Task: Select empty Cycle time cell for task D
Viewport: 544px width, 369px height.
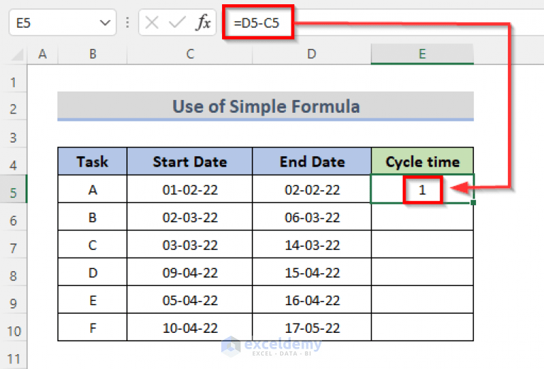Action: [422, 272]
